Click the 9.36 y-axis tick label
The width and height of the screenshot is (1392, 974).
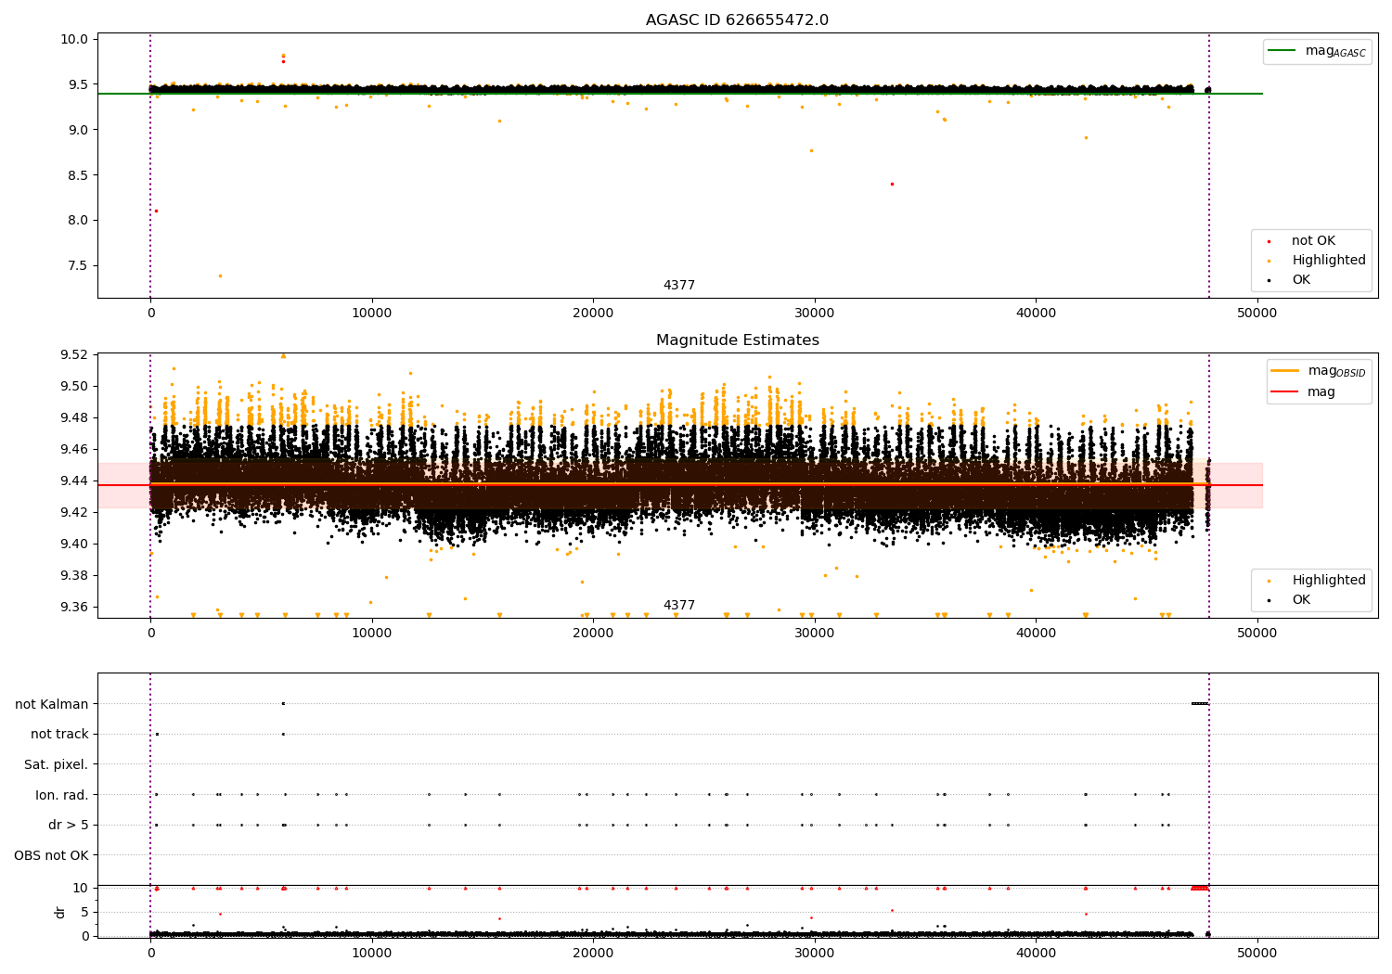point(74,607)
